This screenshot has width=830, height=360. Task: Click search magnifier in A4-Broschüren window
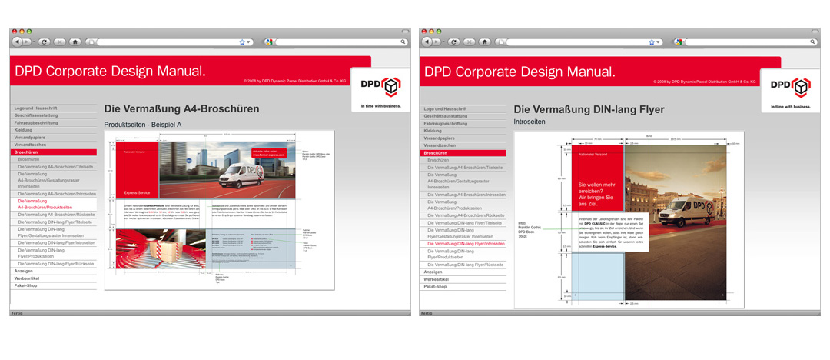tap(403, 42)
